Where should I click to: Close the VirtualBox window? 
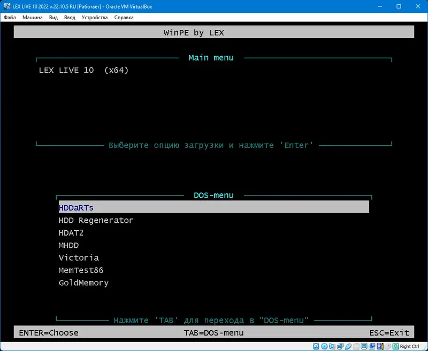pyautogui.click(x=418, y=6)
